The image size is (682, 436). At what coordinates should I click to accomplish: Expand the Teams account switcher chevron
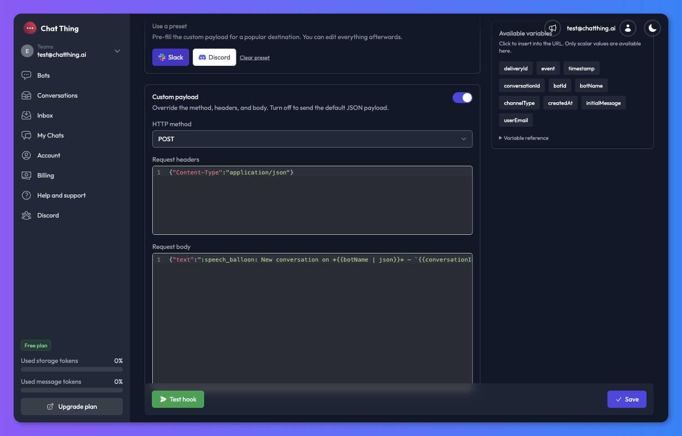(x=117, y=51)
